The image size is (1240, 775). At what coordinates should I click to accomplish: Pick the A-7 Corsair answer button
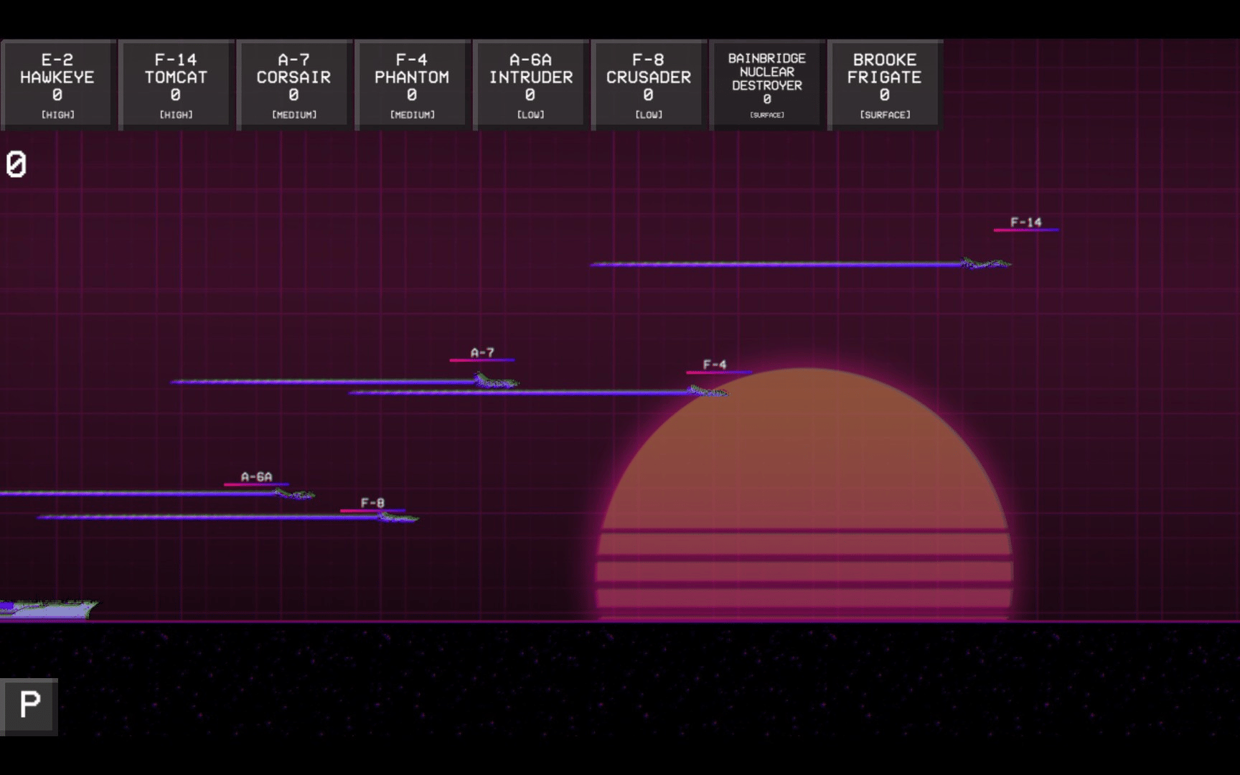[x=293, y=85]
